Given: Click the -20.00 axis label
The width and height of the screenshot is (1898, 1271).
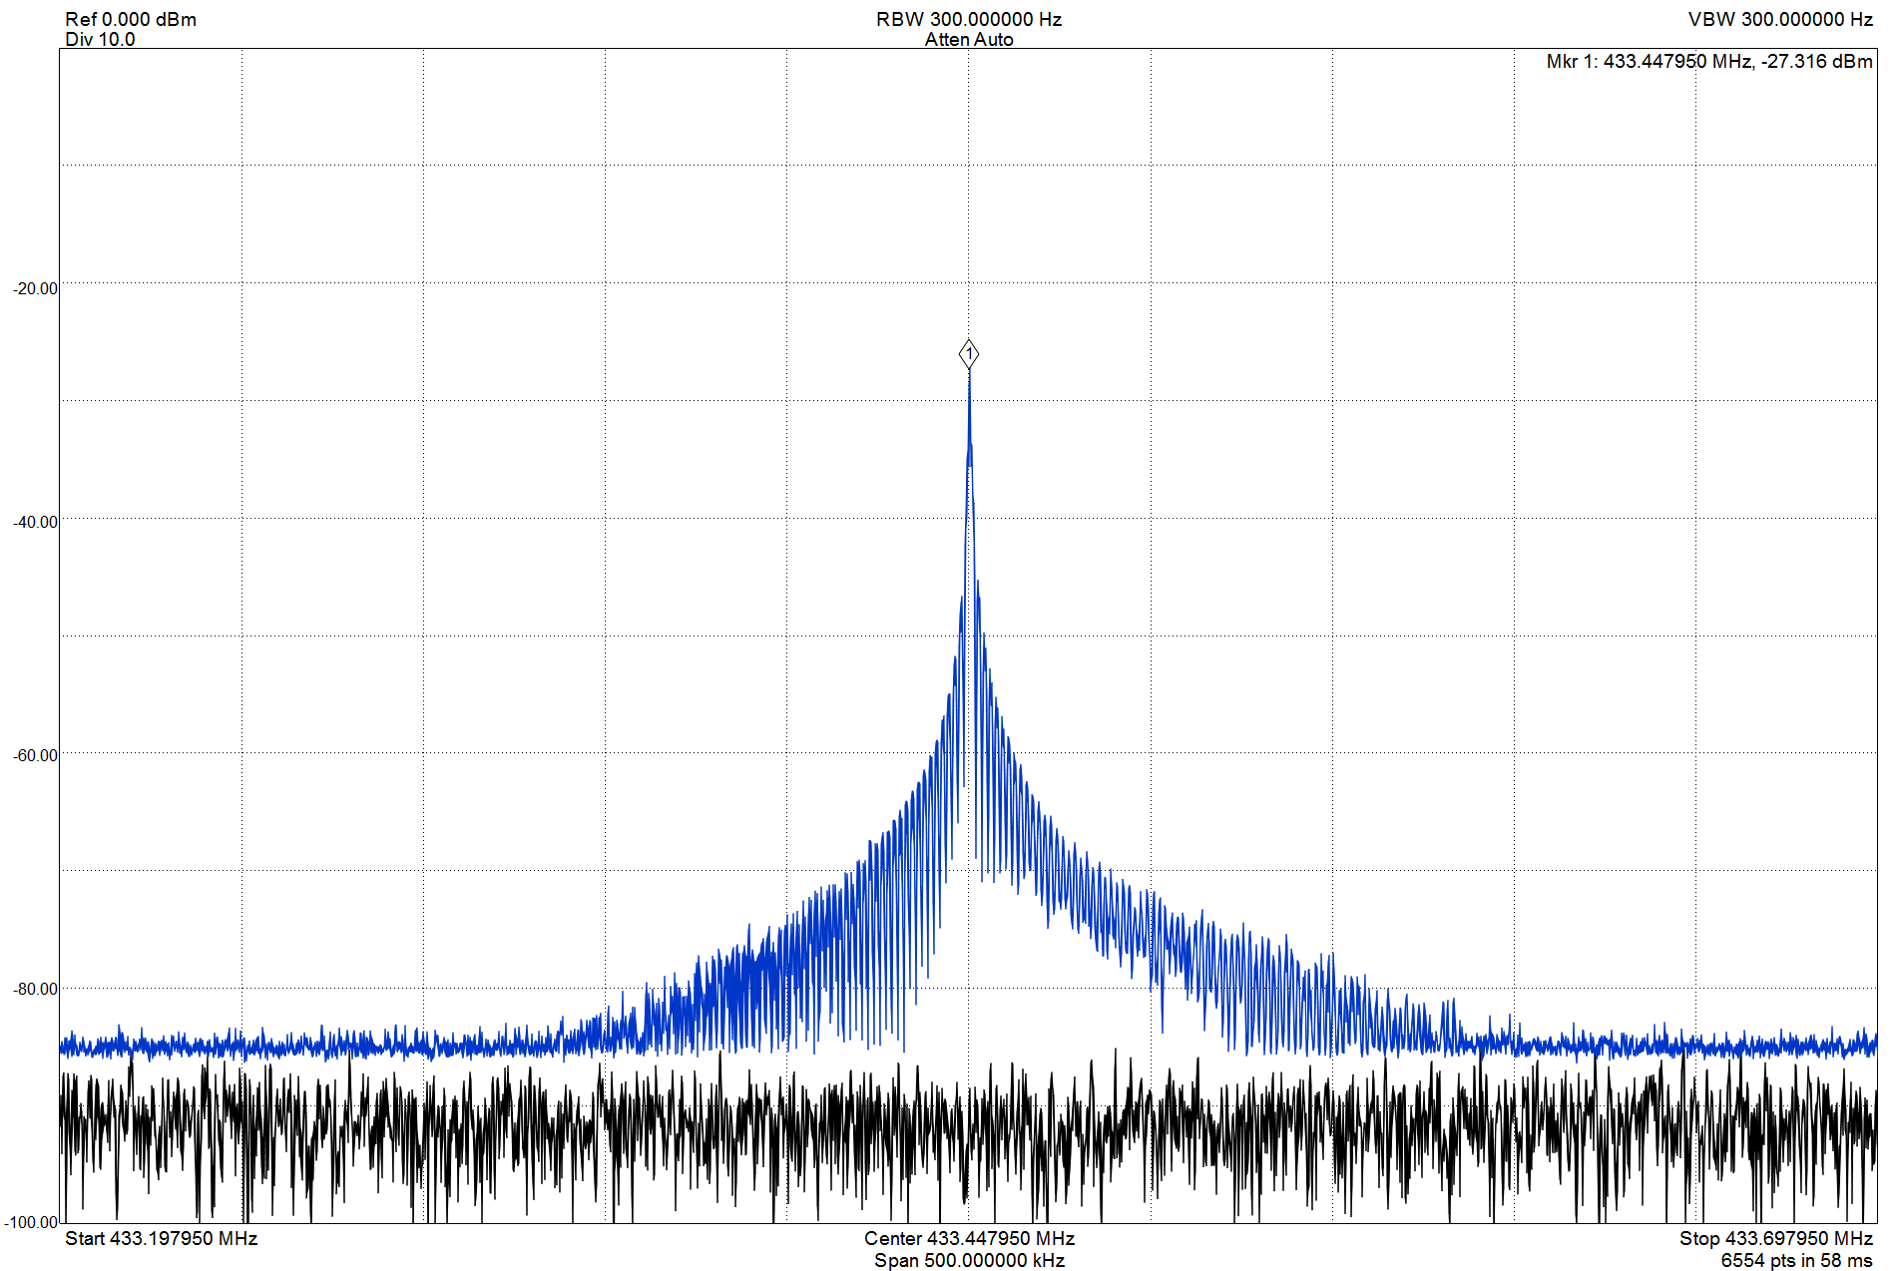Looking at the screenshot, I should coord(35,288).
